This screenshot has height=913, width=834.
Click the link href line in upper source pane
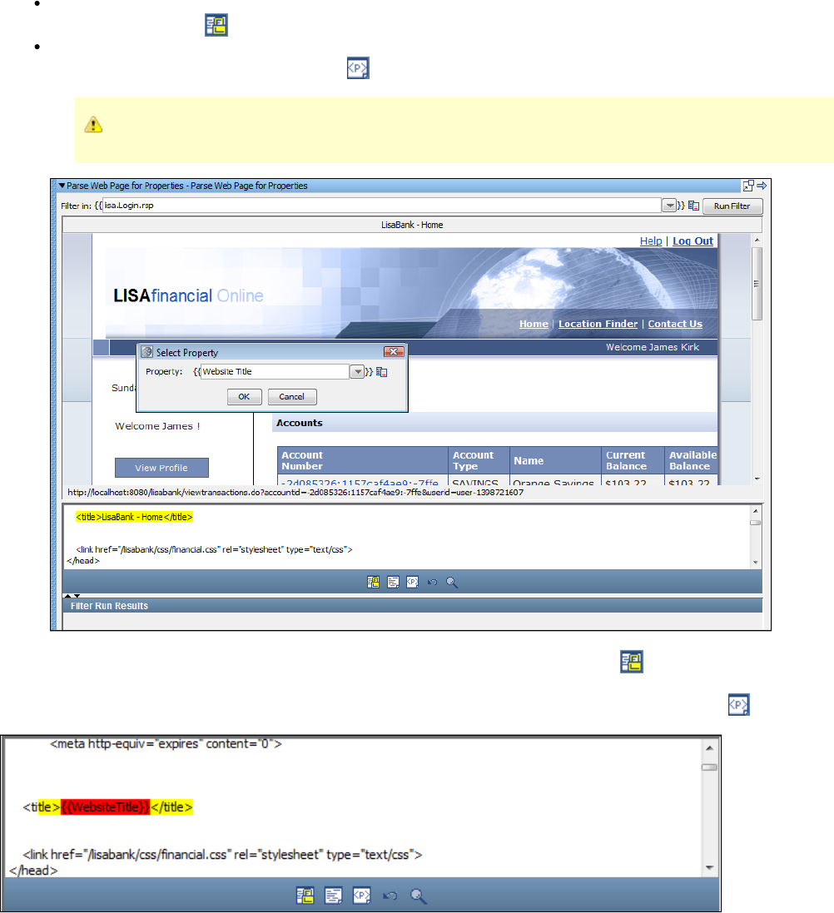[x=214, y=549]
